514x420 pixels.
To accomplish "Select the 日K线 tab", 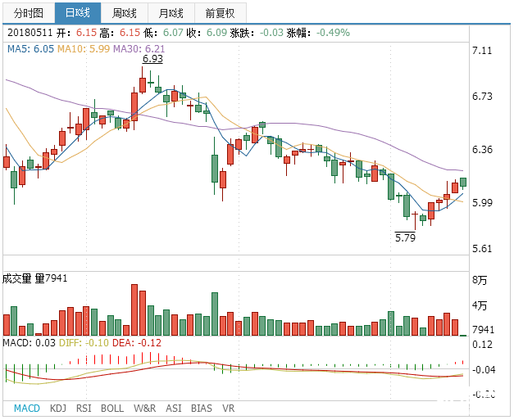I will (x=78, y=13).
